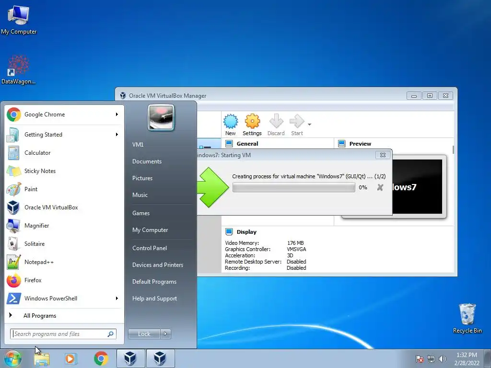Select second VirtualBox taskbar button

coord(160,358)
